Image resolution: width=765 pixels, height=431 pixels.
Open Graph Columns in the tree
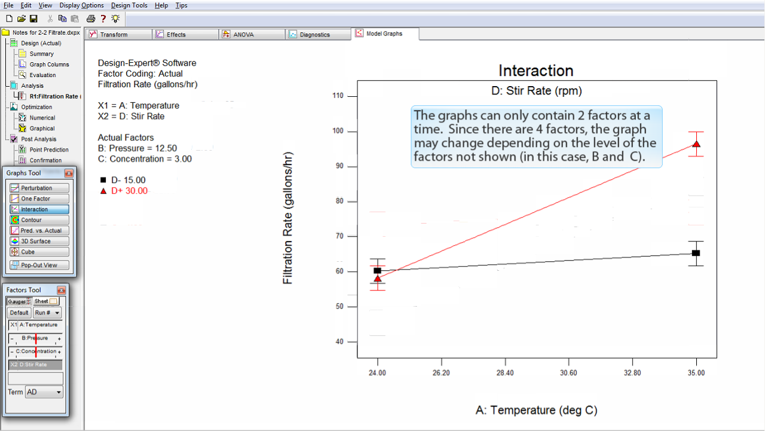click(x=44, y=65)
